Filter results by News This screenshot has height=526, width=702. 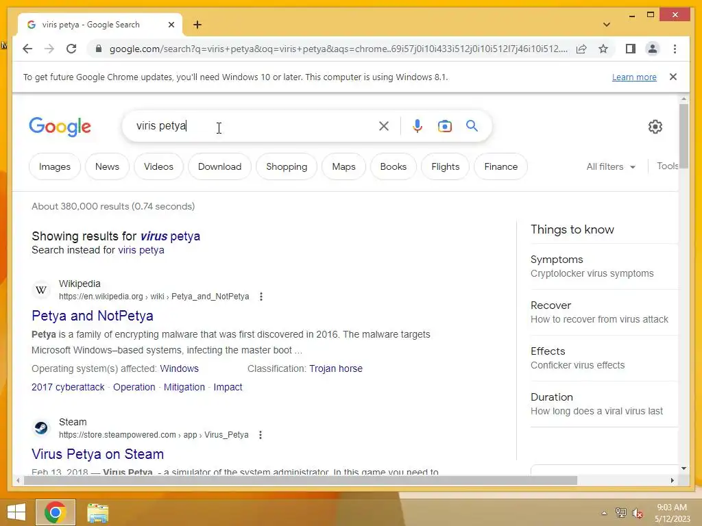click(x=107, y=166)
